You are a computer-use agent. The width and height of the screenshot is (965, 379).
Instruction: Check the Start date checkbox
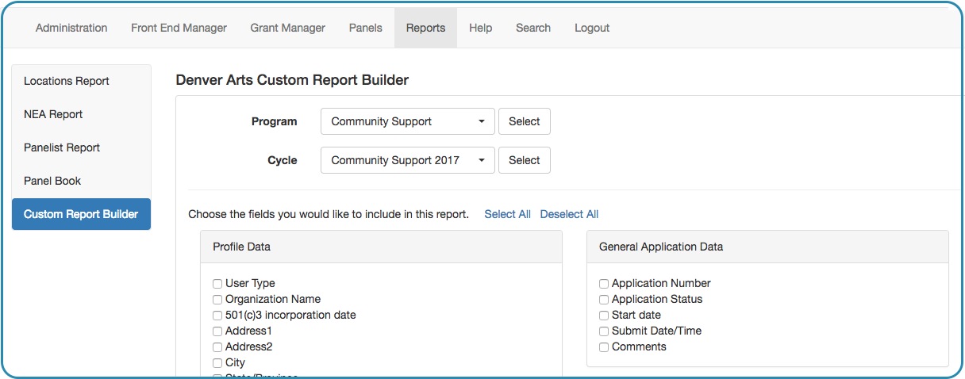click(x=604, y=316)
